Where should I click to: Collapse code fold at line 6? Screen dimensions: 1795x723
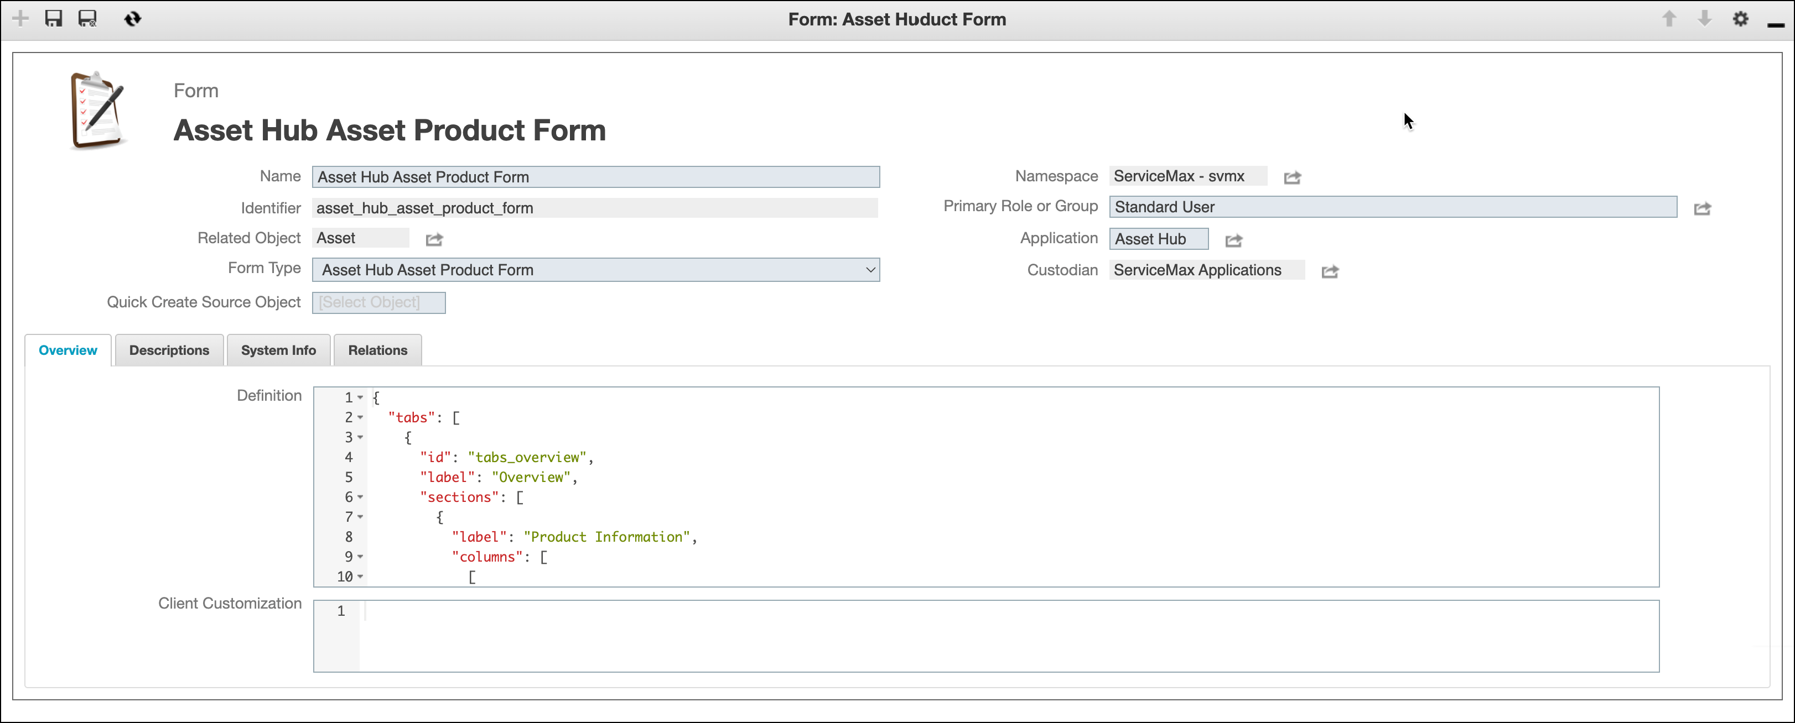[x=360, y=497]
